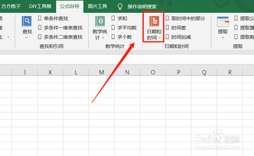254x156 pixels.
Task: Expand the 日期和时间 dropdown arrow
Action: tap(160, 38)
